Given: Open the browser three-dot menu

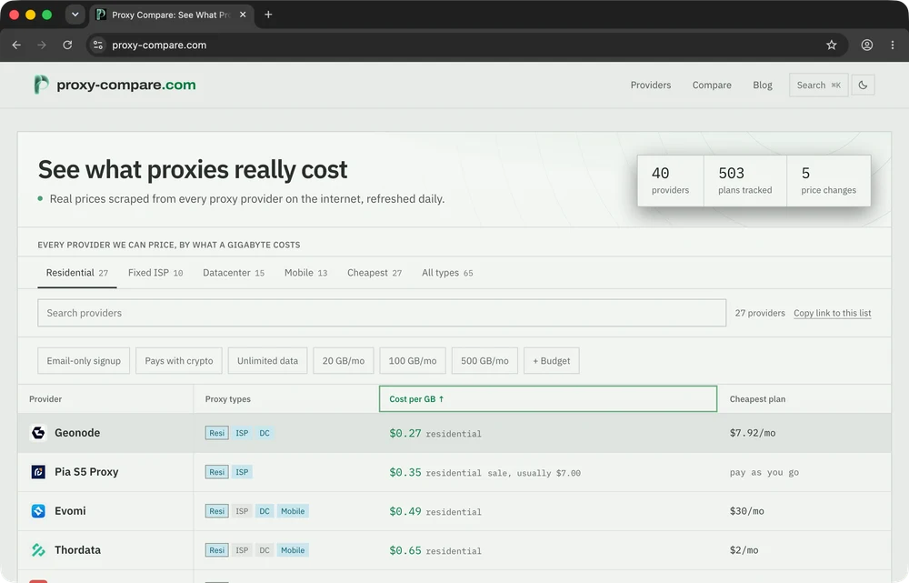Looking at the screenshot, I should (893, 45).
